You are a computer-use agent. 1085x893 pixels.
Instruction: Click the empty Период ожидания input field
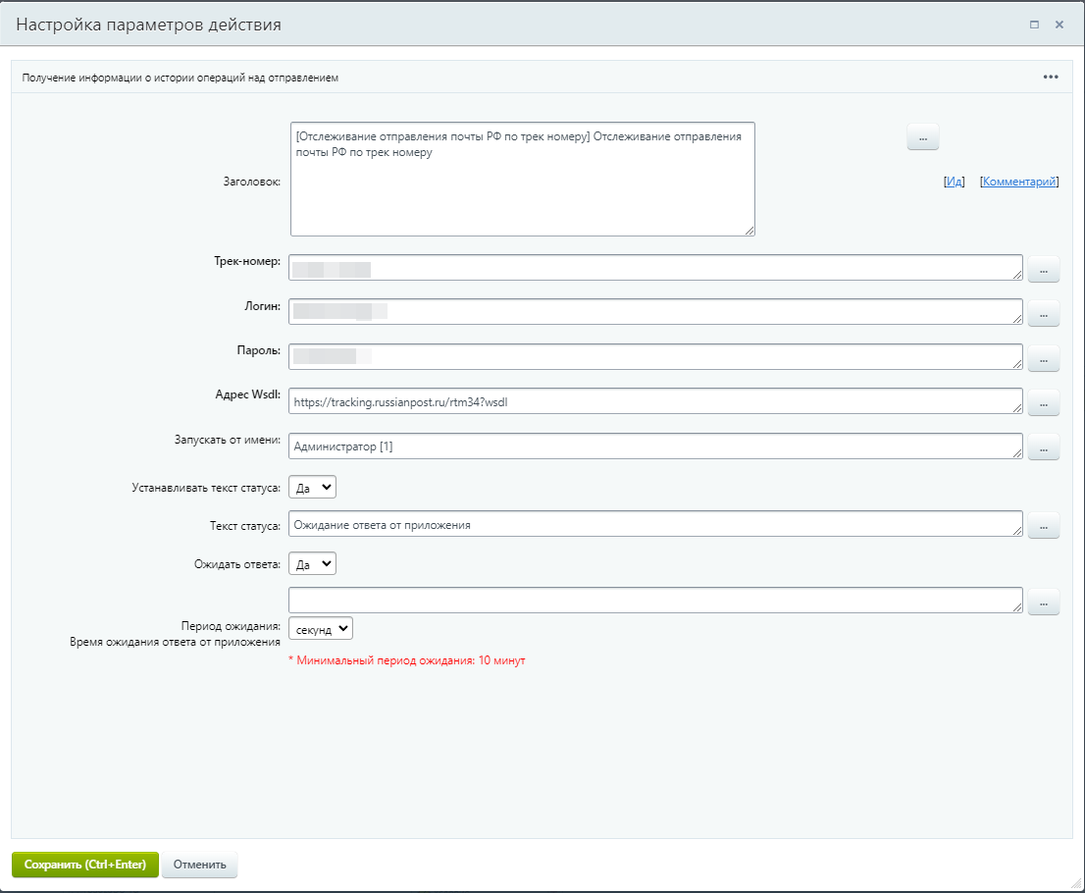653,600
